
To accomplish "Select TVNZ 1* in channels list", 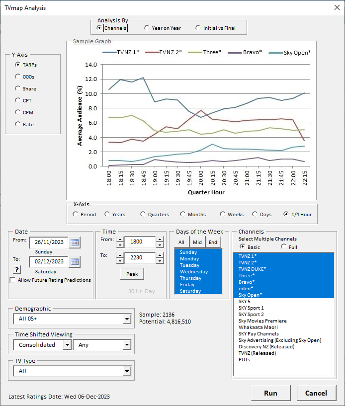I will point(284,256).
